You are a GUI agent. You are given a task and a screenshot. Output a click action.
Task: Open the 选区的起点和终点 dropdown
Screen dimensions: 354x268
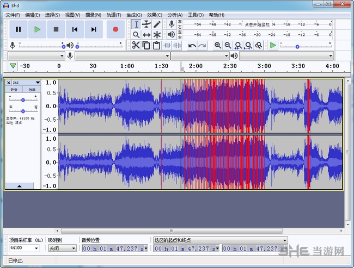[x=221, y=240]
